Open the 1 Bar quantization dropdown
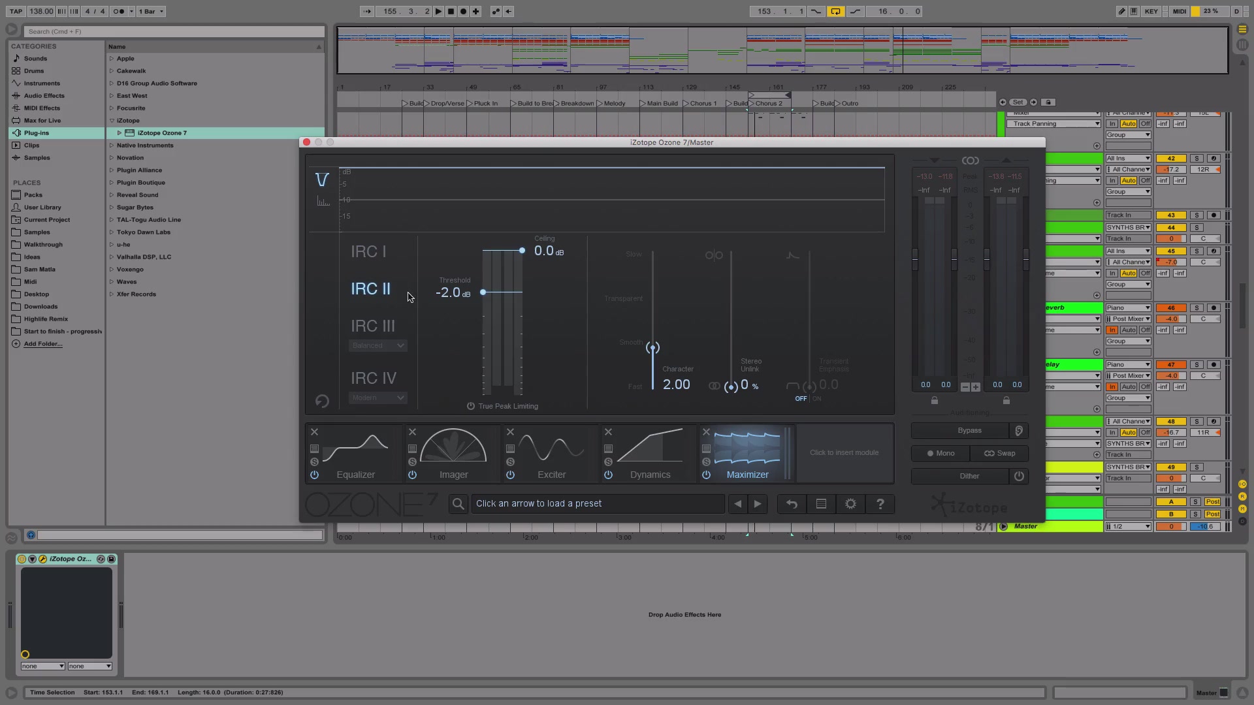Image resolution: width=1254 pixels, height=705 pixels. 152,12
